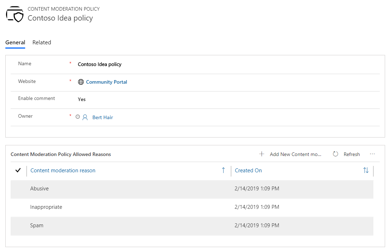Click the CONTENT MODERATION POLICY entity label
Image resolution: width=389 pixels, height=251 pixels.
pyautogui.click(x=64, y=9)
